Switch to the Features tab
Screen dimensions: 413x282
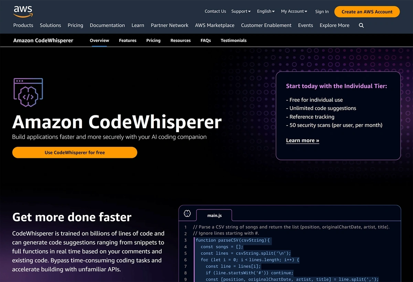[x=128, y=40]
